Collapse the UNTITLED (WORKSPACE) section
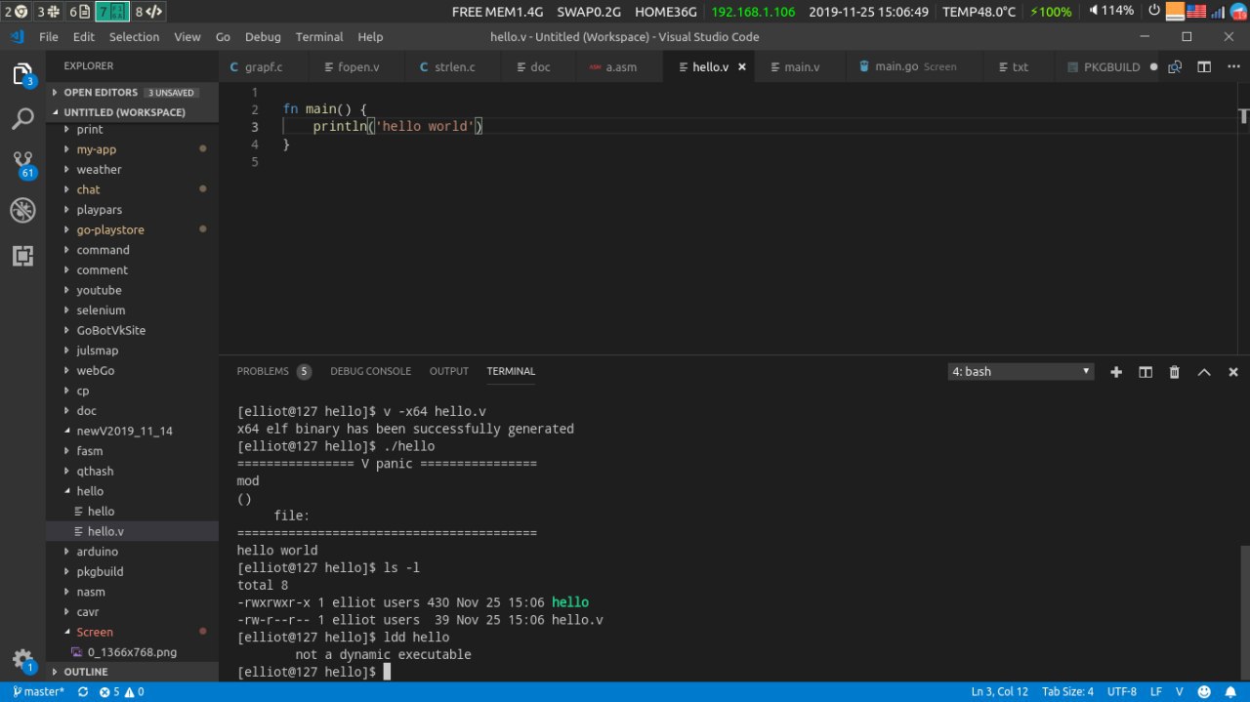 131,112
